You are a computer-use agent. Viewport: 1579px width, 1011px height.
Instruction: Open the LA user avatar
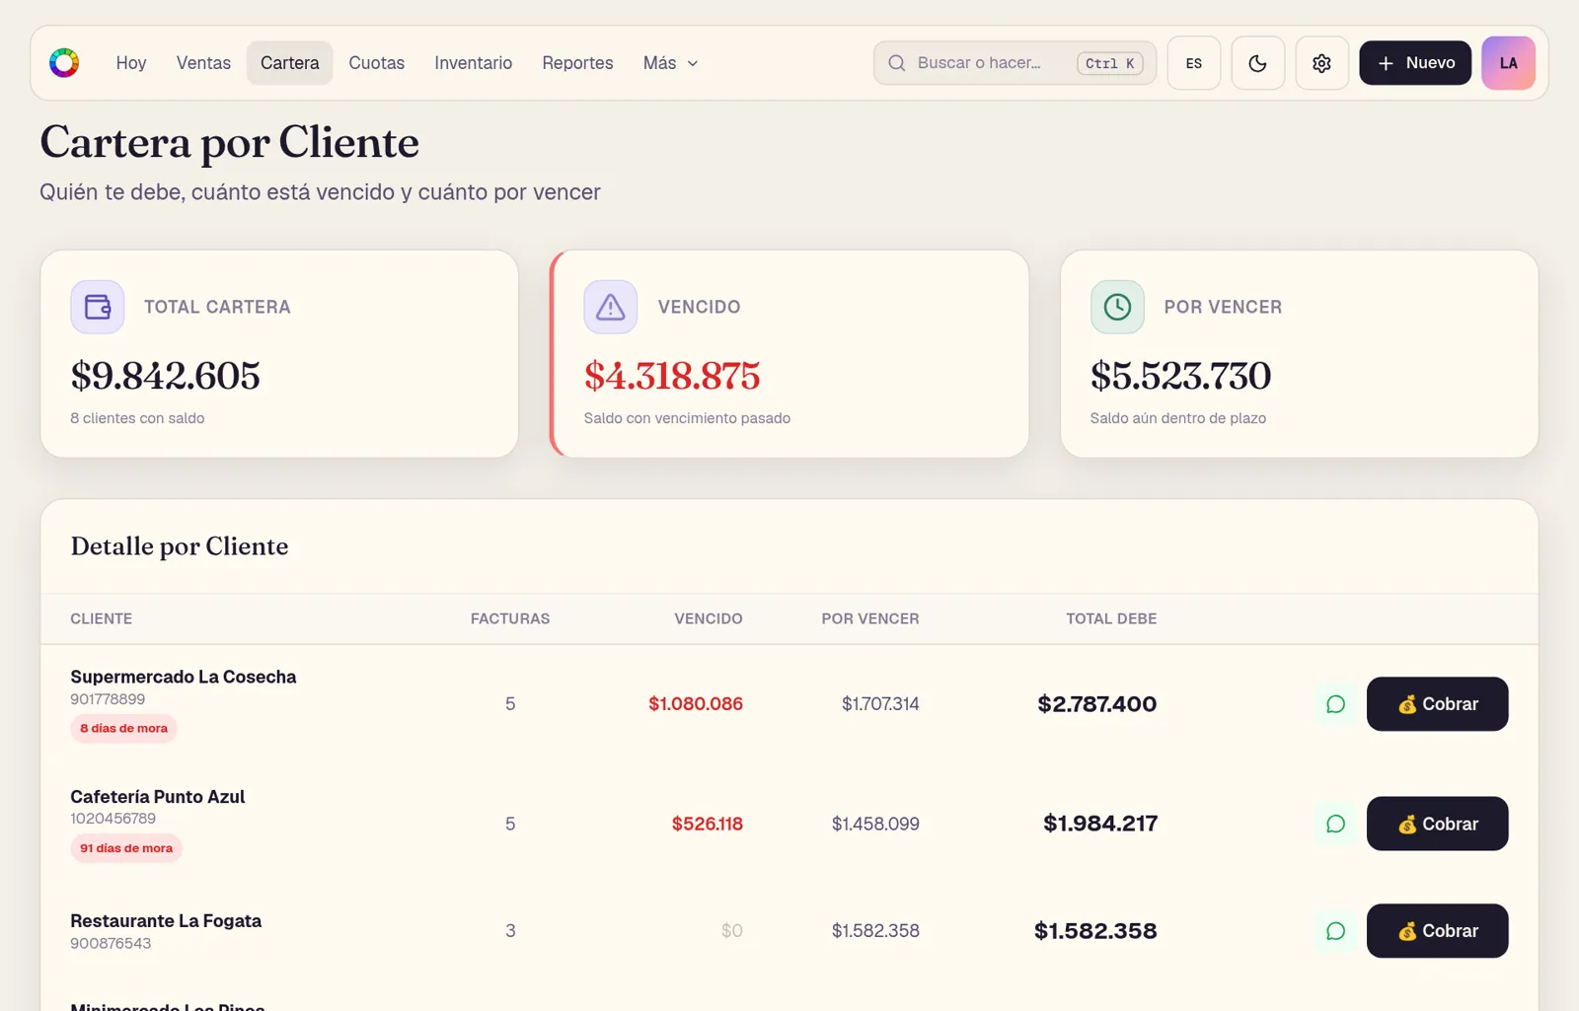pyautogui.click(x=1508, y=63)
